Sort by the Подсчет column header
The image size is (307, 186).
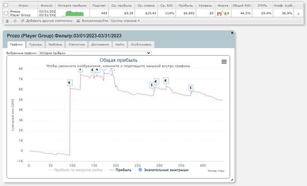click(x=99, y=5)
